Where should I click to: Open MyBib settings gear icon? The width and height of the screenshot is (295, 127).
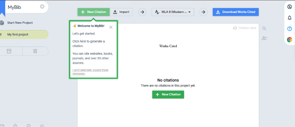pos(42,7)
